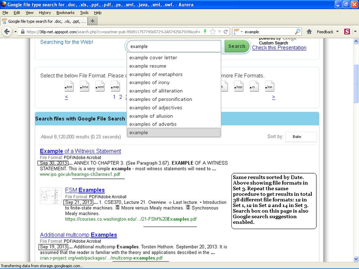Screen dimensions: 359x269
Task: Choose suggestion examples of adverbs
Action: (x=174, y=124)
